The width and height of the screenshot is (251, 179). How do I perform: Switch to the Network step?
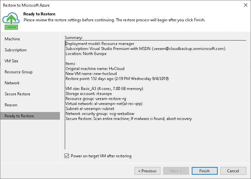[x=12, y=83]
